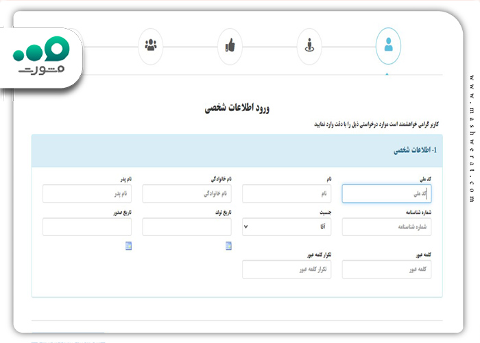The height and width of the screenshot is (343, 480).
Task: Click the تاریخ صدور date field
Action: 87,227
